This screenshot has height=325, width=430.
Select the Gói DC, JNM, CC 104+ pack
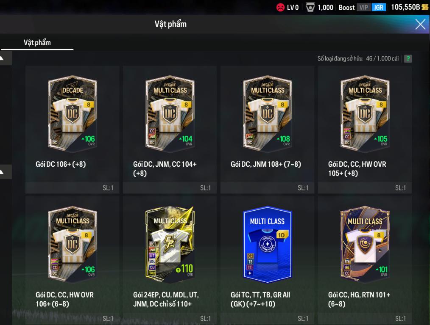[170, 129]
